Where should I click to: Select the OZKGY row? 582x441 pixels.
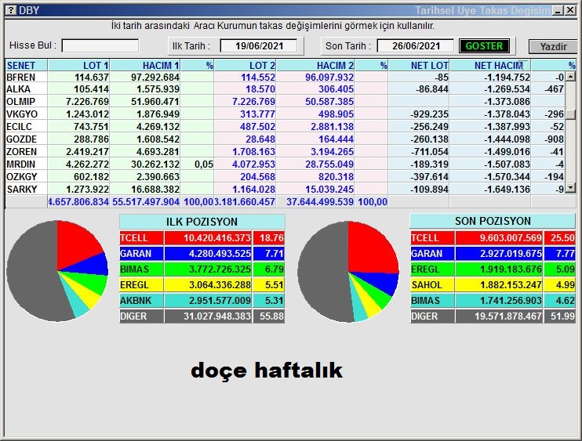[285, 177]
